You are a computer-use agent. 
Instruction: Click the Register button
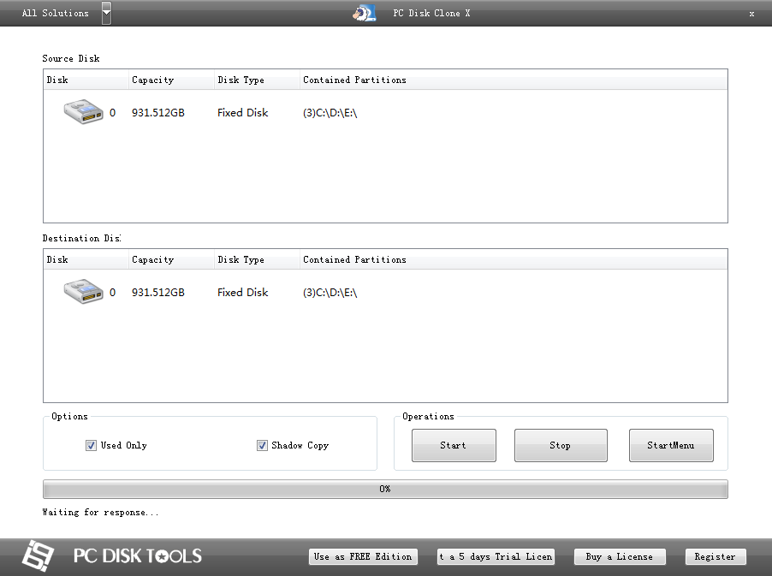point(716,557)
